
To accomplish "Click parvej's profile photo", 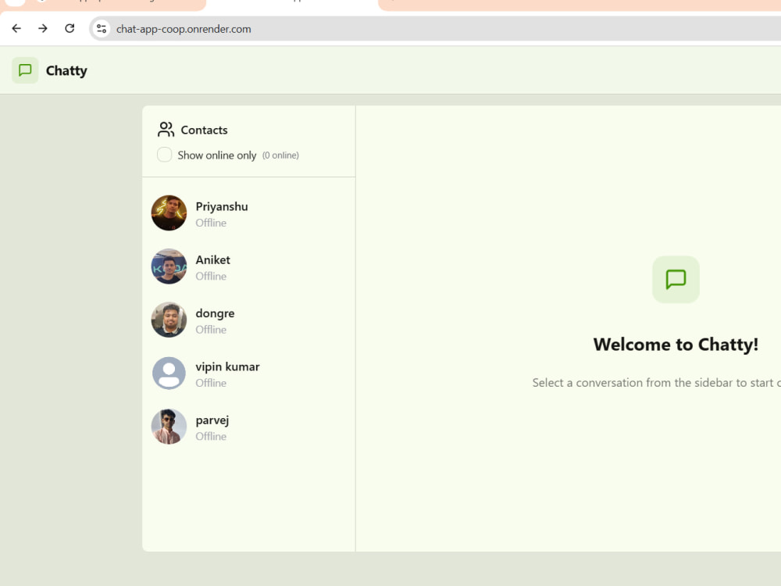I will coord(169,426).
